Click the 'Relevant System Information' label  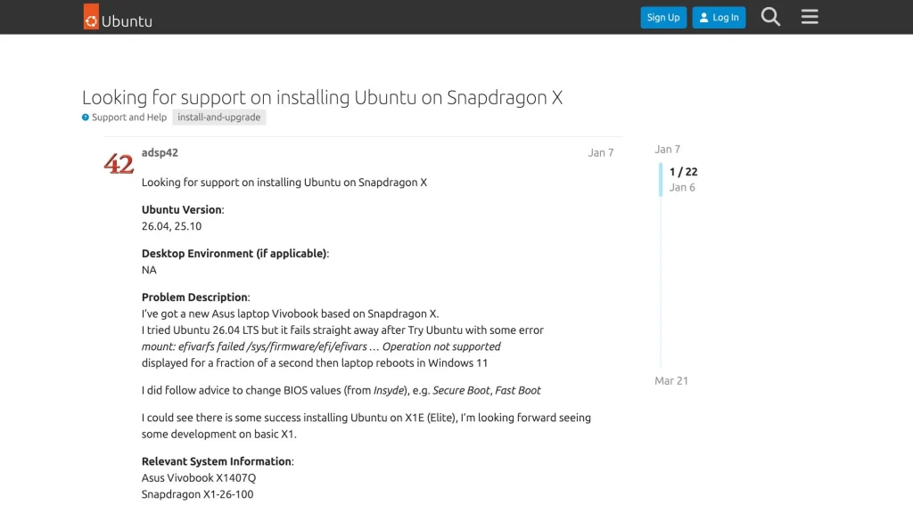tap(217, 461)
